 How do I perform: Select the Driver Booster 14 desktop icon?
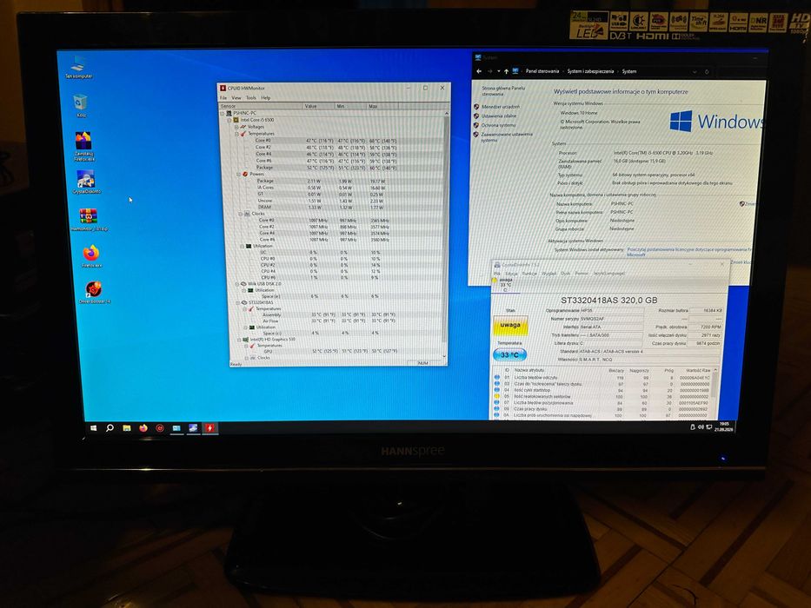click(x=94, y=292)
